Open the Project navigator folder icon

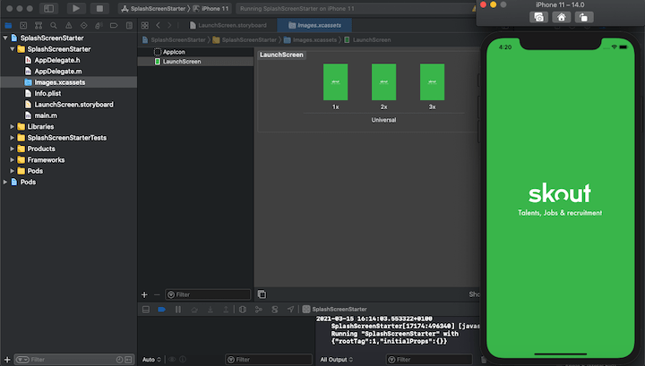point(8,25)
